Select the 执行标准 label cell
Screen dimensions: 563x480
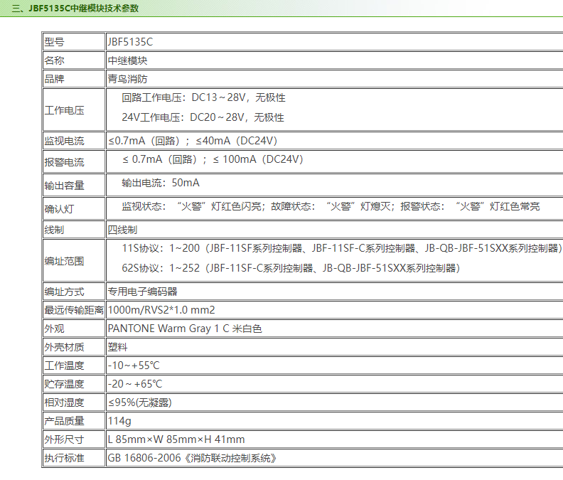[74, 458]
